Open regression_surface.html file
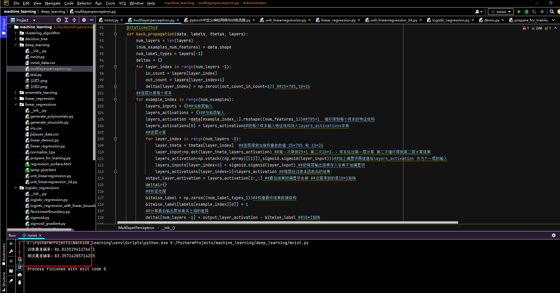The height and width of the screenshot is (293, 560). 51,164
